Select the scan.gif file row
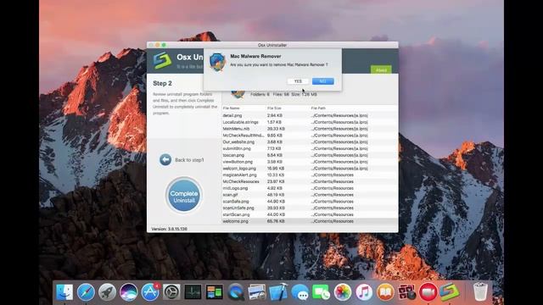Viewport: 543px width, 305px height. point(309,195)
